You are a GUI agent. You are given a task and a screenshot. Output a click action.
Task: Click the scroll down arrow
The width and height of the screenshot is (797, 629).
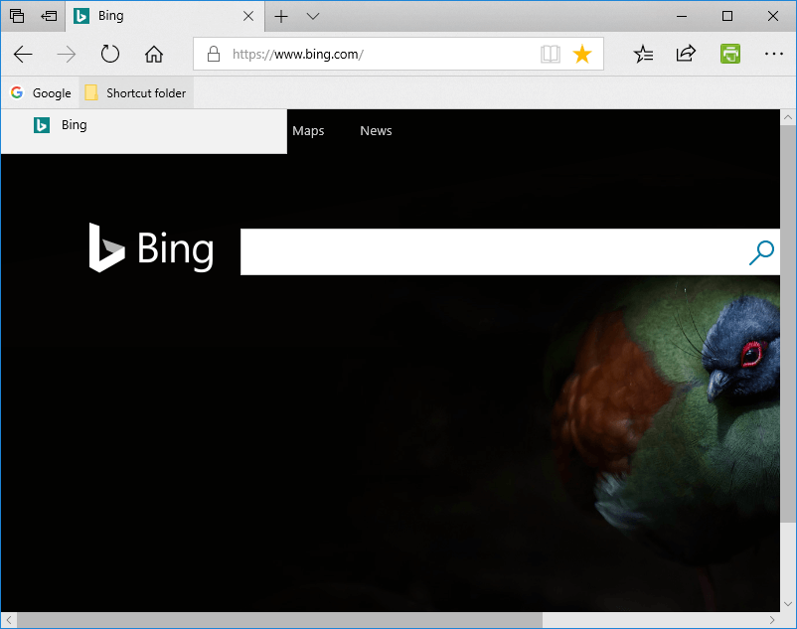788,604
